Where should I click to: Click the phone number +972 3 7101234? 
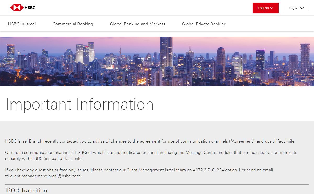pos(209,170)
